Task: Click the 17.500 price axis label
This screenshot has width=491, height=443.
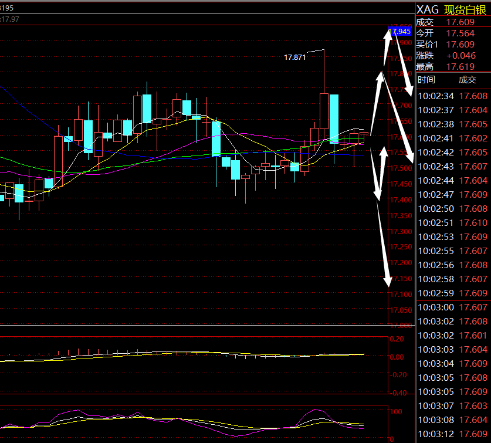Action: pos(401,168)
